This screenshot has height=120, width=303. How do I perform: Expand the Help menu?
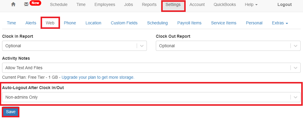point(251,4)
